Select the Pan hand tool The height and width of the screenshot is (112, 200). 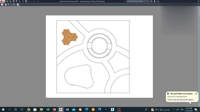tap(6, 5)
